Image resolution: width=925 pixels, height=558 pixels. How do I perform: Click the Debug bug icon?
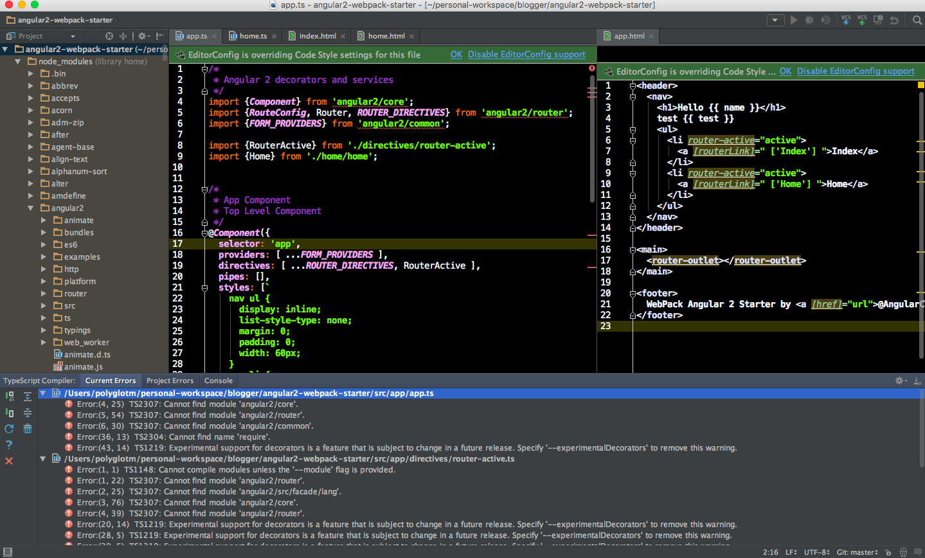tap(810, 20)
